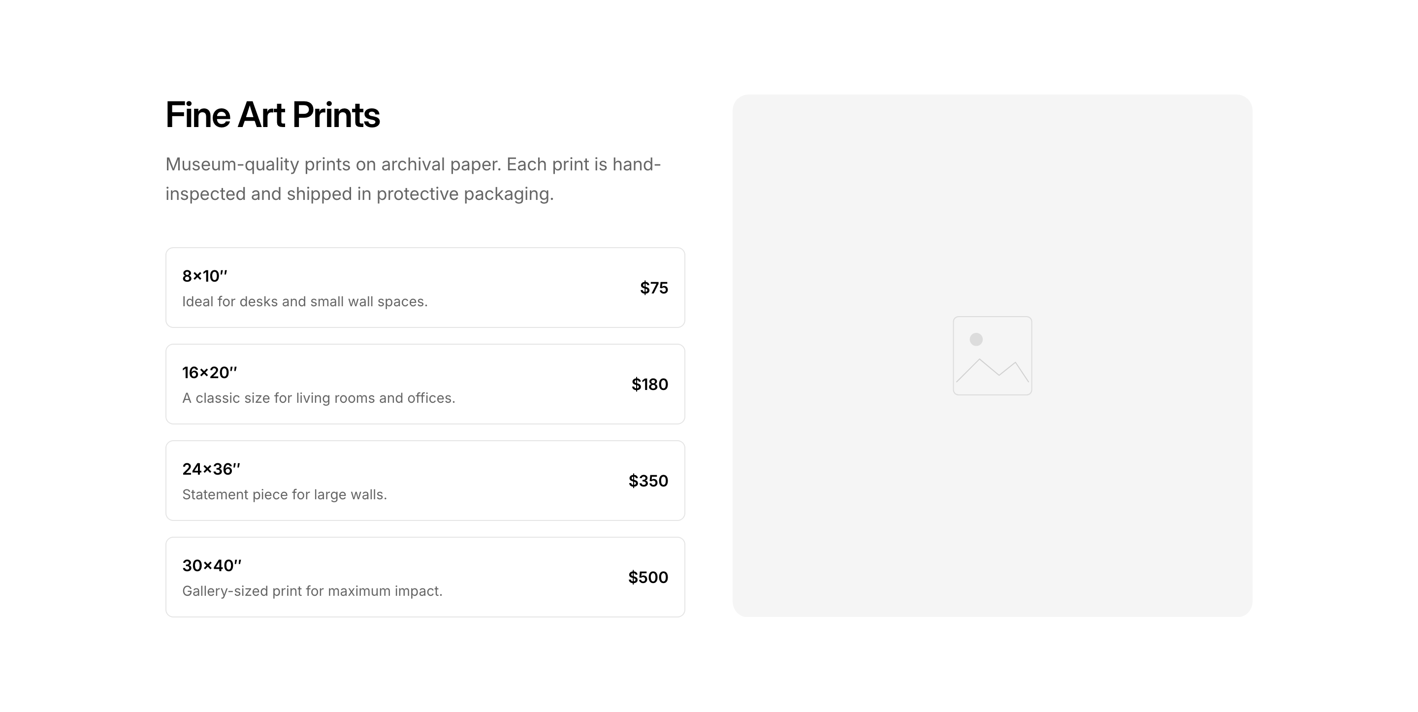
Task: Click the image placeholder icon
Action: click(x=992, y=355)
